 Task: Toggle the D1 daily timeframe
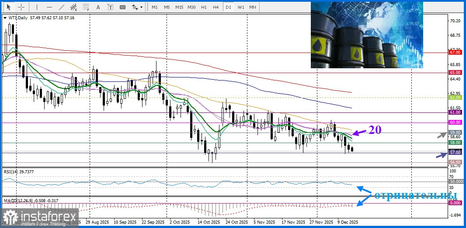[228, 7]
